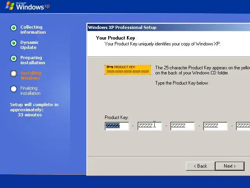Click the Preparing installation step indicator
The height and width of the screenshot is (188, 250).
point(14,58)
